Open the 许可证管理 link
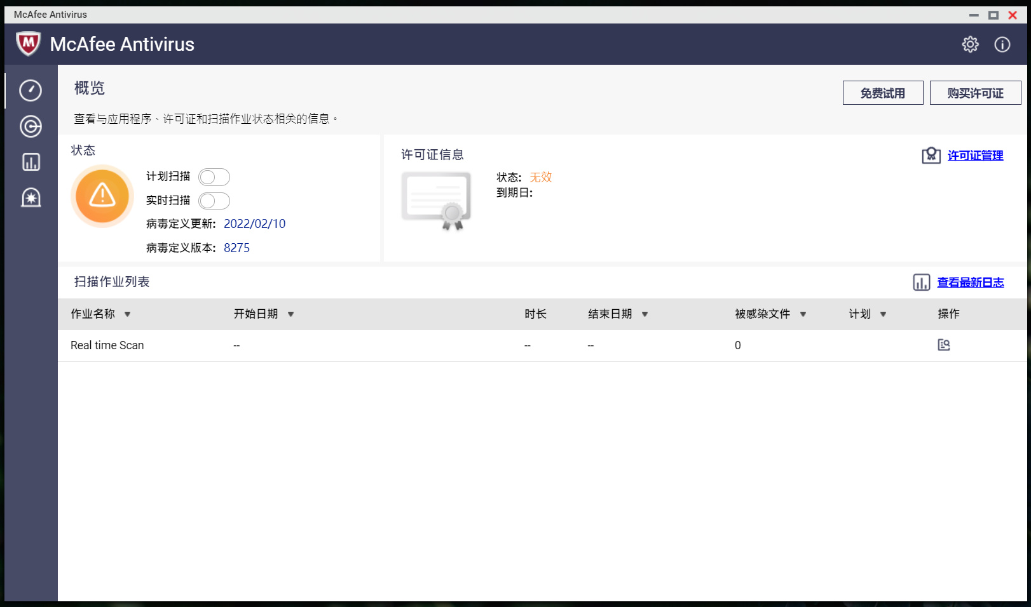The image size is (1031, 607). (x=976, y=156)
